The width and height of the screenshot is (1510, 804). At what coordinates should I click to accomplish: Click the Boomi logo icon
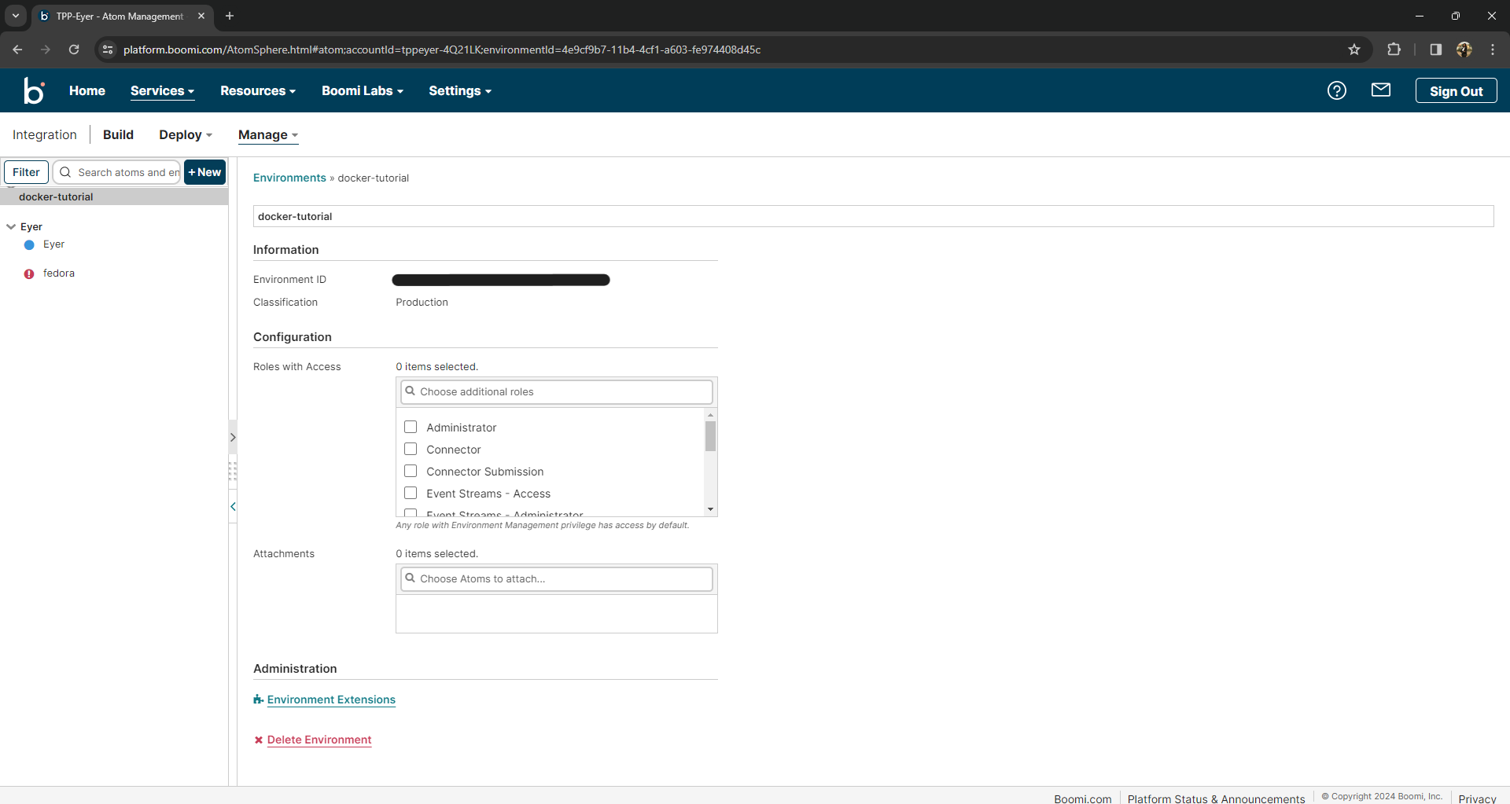pyautogui.click(x=34, y=90)
